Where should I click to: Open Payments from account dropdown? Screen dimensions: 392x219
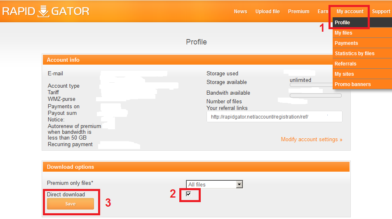362,43
